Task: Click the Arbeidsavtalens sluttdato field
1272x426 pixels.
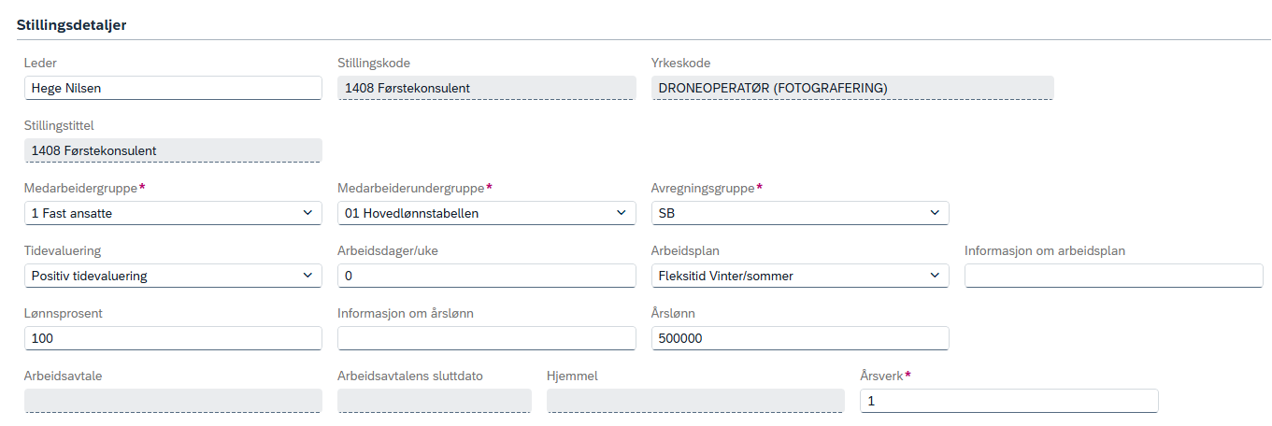Action: coord(435,401)
